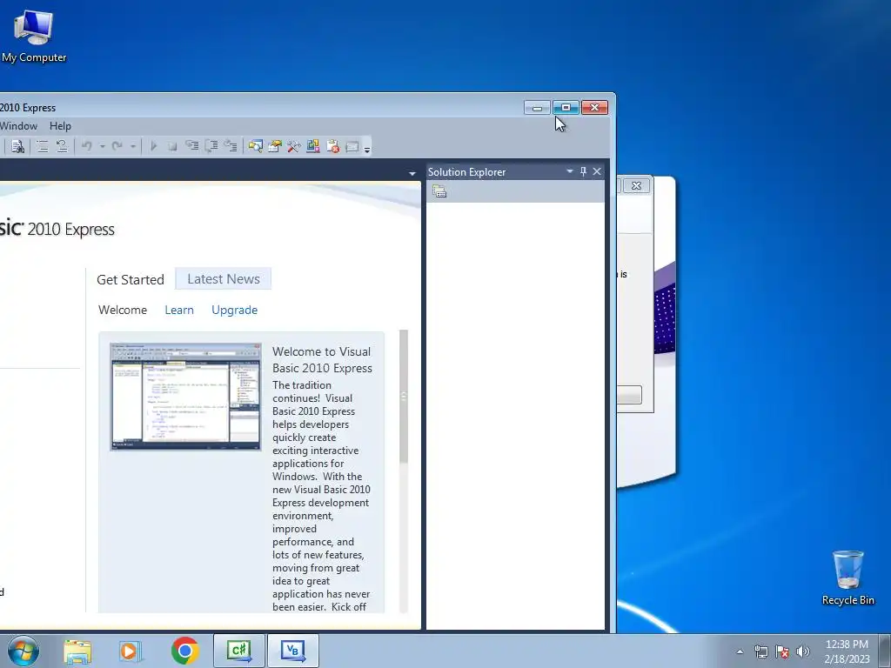Open the Toolbox toolbar icon

(294, 146)
